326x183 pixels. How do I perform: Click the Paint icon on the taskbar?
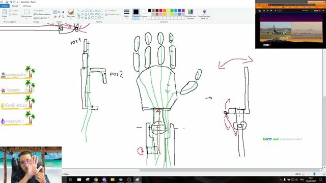click(x=138, y=179)
